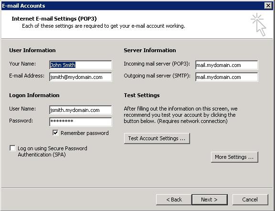The image size is (275, 211).
Task: Click the Server Information section heading
Action: (x=150, y=50)
